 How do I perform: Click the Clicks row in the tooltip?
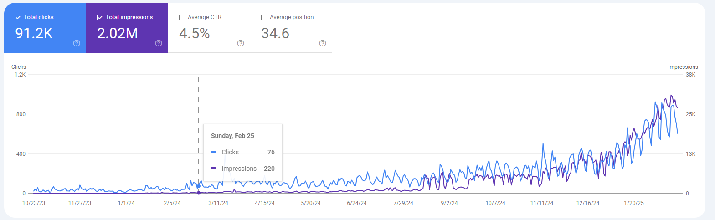tap(243, 152)
